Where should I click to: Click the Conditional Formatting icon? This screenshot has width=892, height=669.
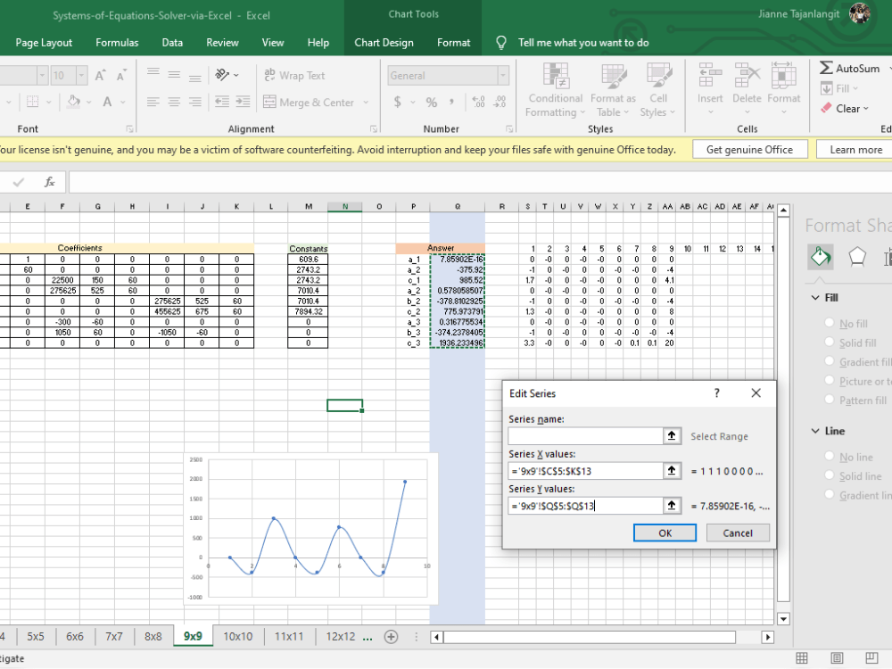click(555, 76)
